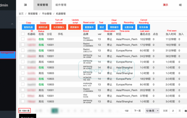Click the 测试 button

102,27
